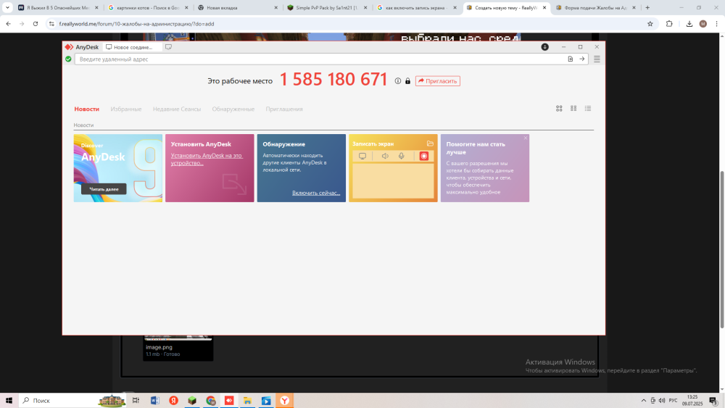Click the green connection status check icon

68,59
